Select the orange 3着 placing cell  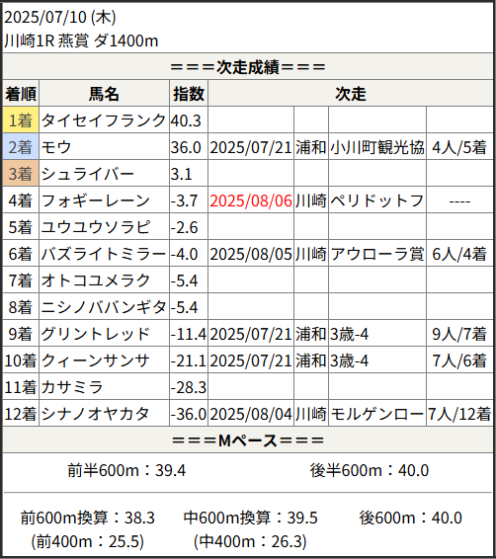coord(21,174)
